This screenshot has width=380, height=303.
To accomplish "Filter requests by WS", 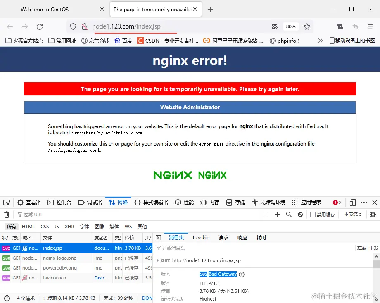I will 128,227.
